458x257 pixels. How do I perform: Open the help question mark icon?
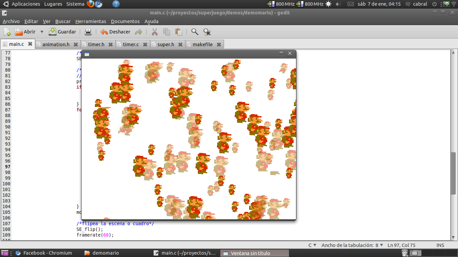tap(116, 4)
